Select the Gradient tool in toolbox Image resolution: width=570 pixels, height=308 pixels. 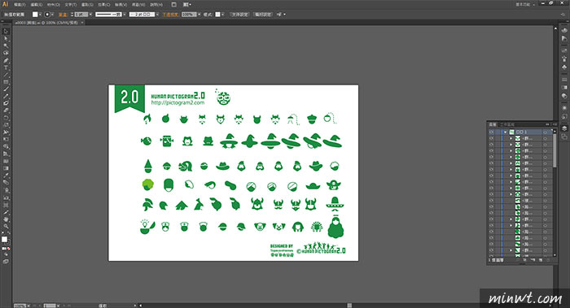6,168
